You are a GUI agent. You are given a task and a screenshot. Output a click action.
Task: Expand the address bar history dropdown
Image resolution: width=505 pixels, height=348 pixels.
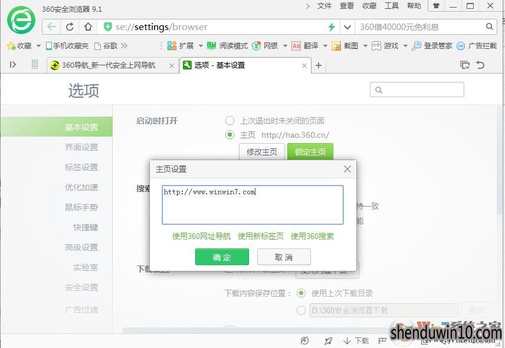[347, 27]
